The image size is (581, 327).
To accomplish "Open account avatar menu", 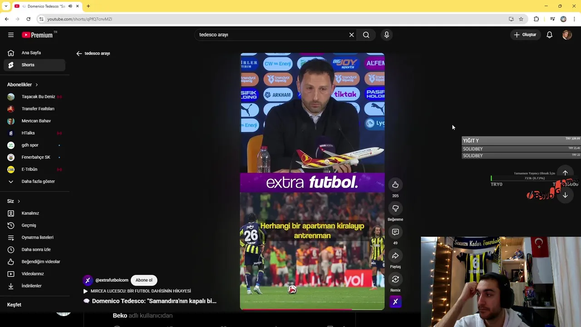I will coord(566,35).
